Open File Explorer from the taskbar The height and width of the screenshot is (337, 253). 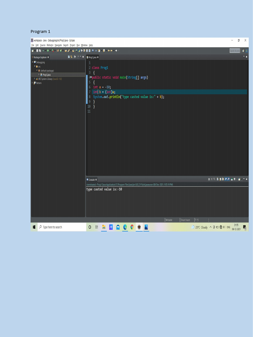pyautogui.click(x=103, y=227)
